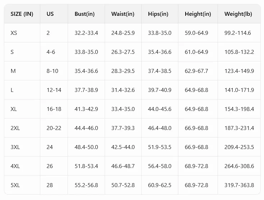Click waist value 50.7-52.8
The height and width of the screenshot is (200, 264).
click(x=123, y=185)
